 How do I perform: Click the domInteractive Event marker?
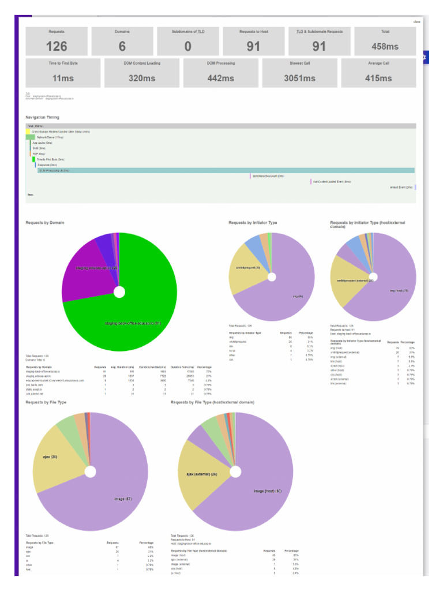coord(250,176)
